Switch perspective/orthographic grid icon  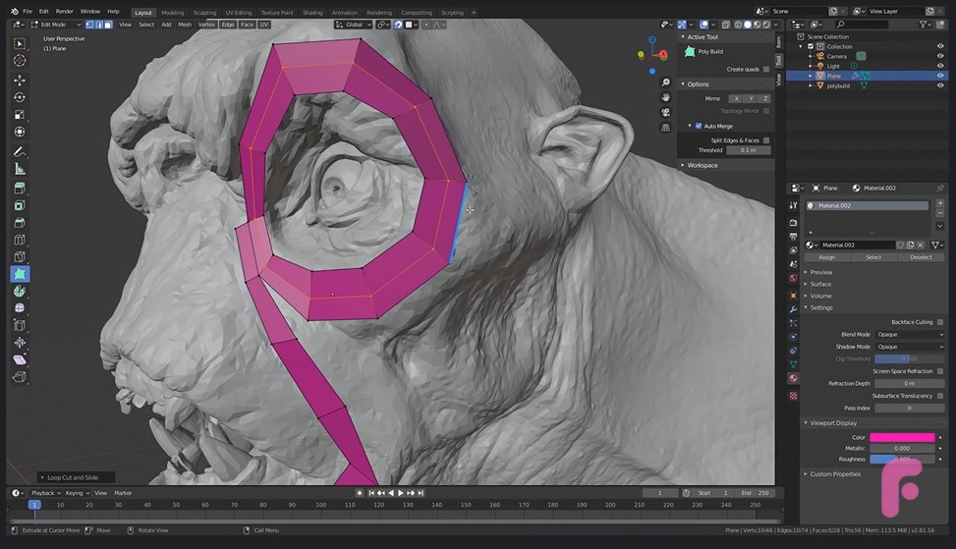pyautogui.click(x=666, y=128)
